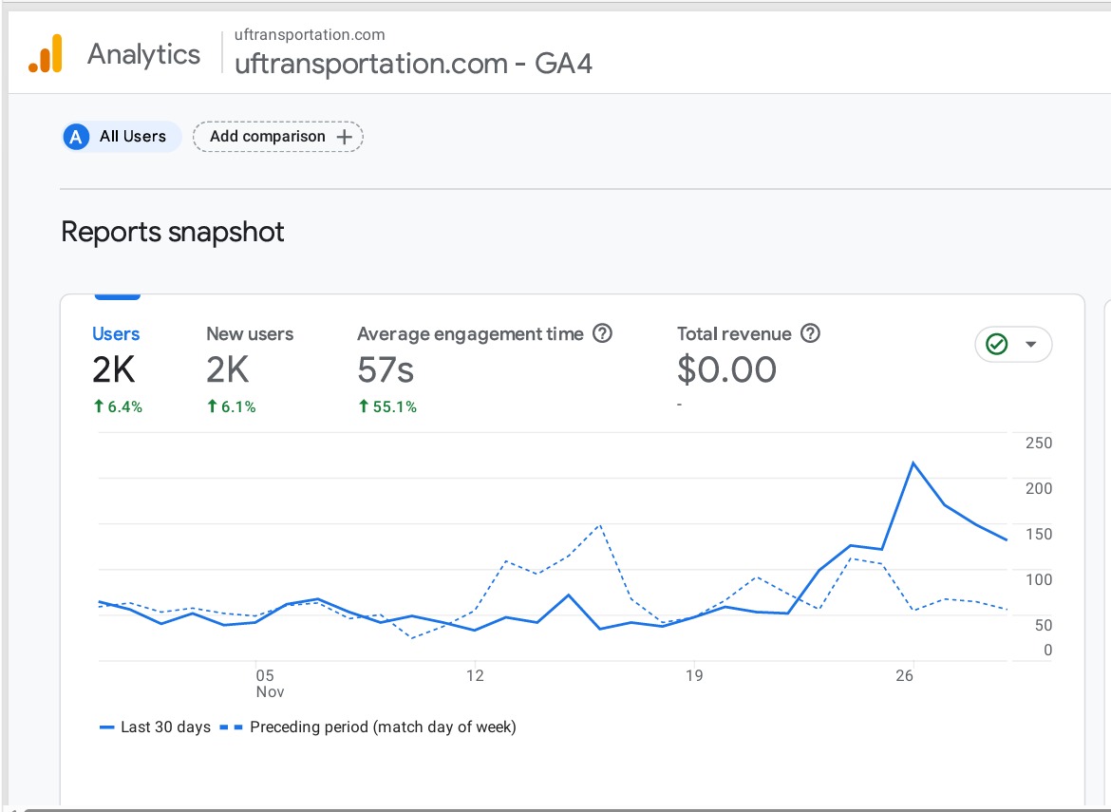Screen dimensions: 1111x812
Task: Click the 250 y-axis label
Action: (x=1039, y=443)
